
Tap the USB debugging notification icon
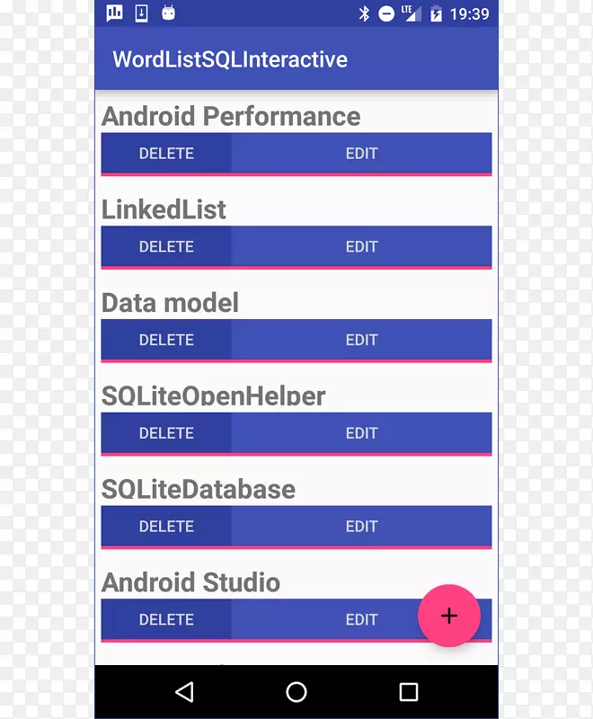[x=140, y=13]
